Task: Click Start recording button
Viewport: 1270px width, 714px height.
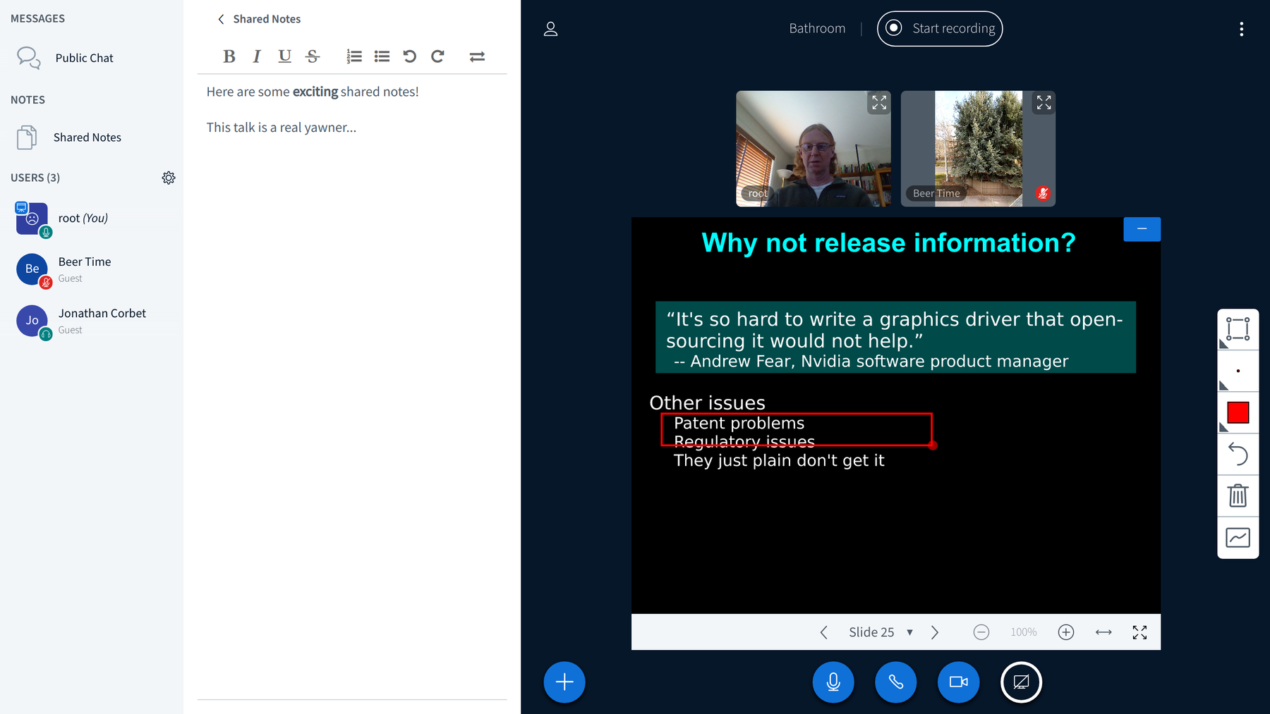Action: [x=939, y=29]
